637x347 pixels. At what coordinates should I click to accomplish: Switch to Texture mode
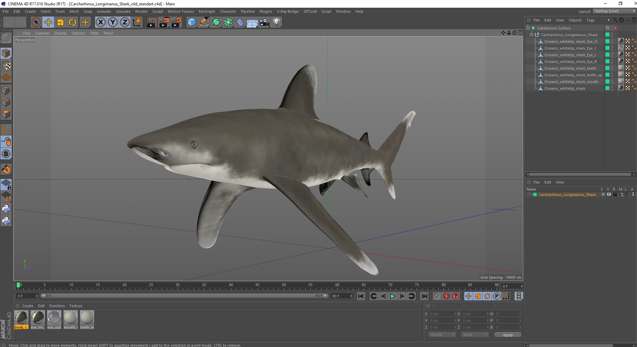click(x=6, y=66)
